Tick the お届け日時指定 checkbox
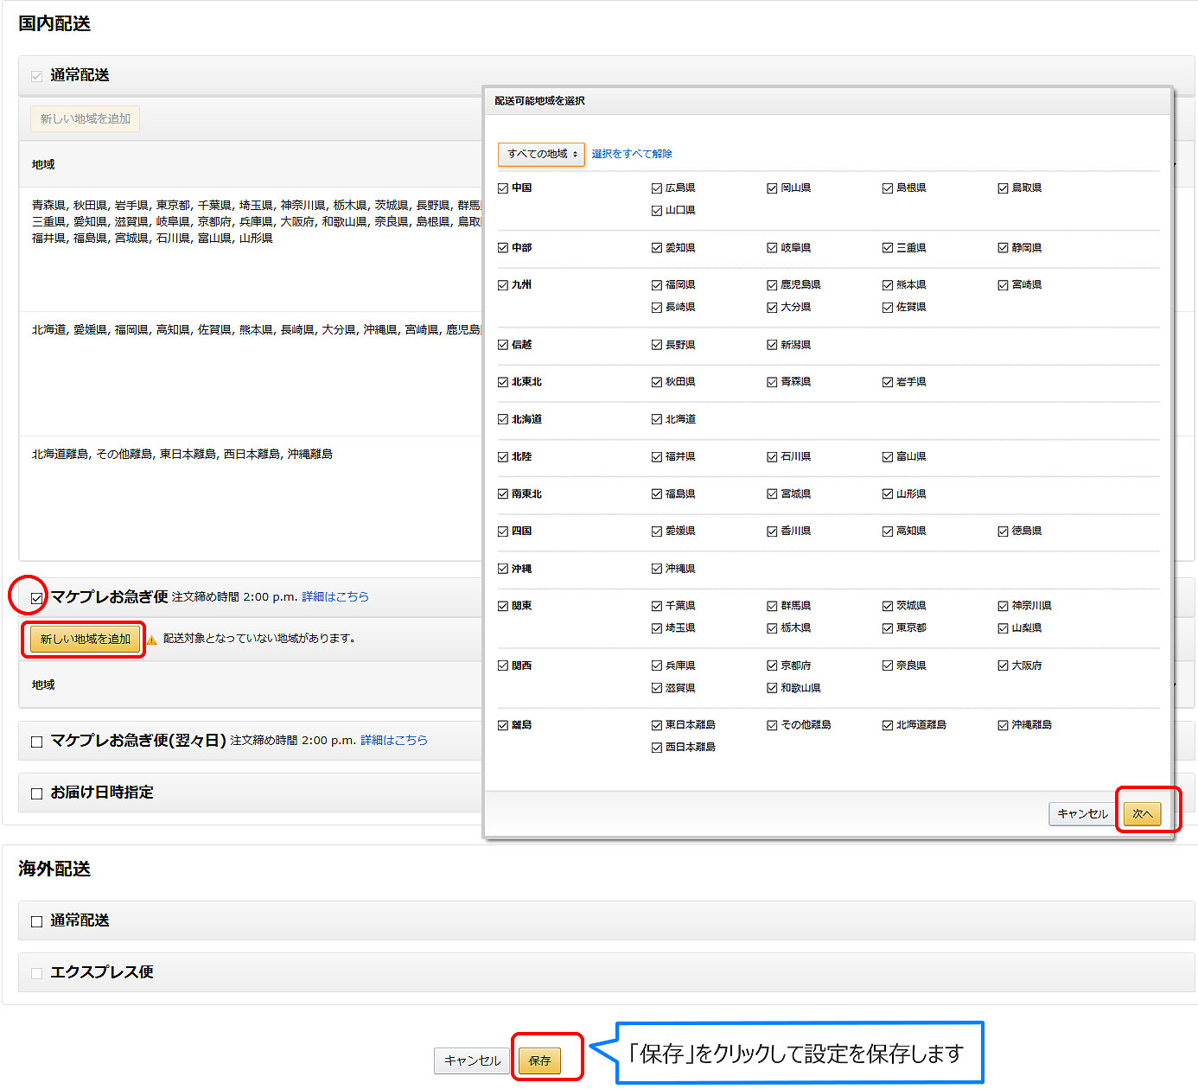The width and height of the screenshot is (1198, 1089). pyautogui.click(x=36, y=793)
